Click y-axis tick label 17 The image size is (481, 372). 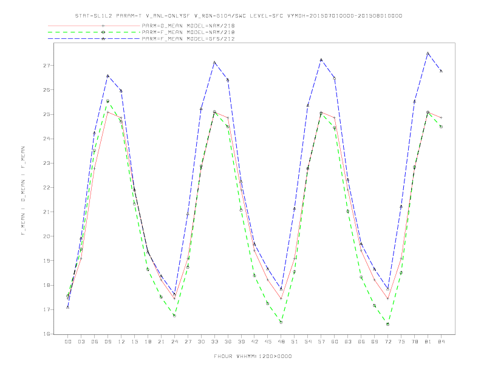click(47, 309)
